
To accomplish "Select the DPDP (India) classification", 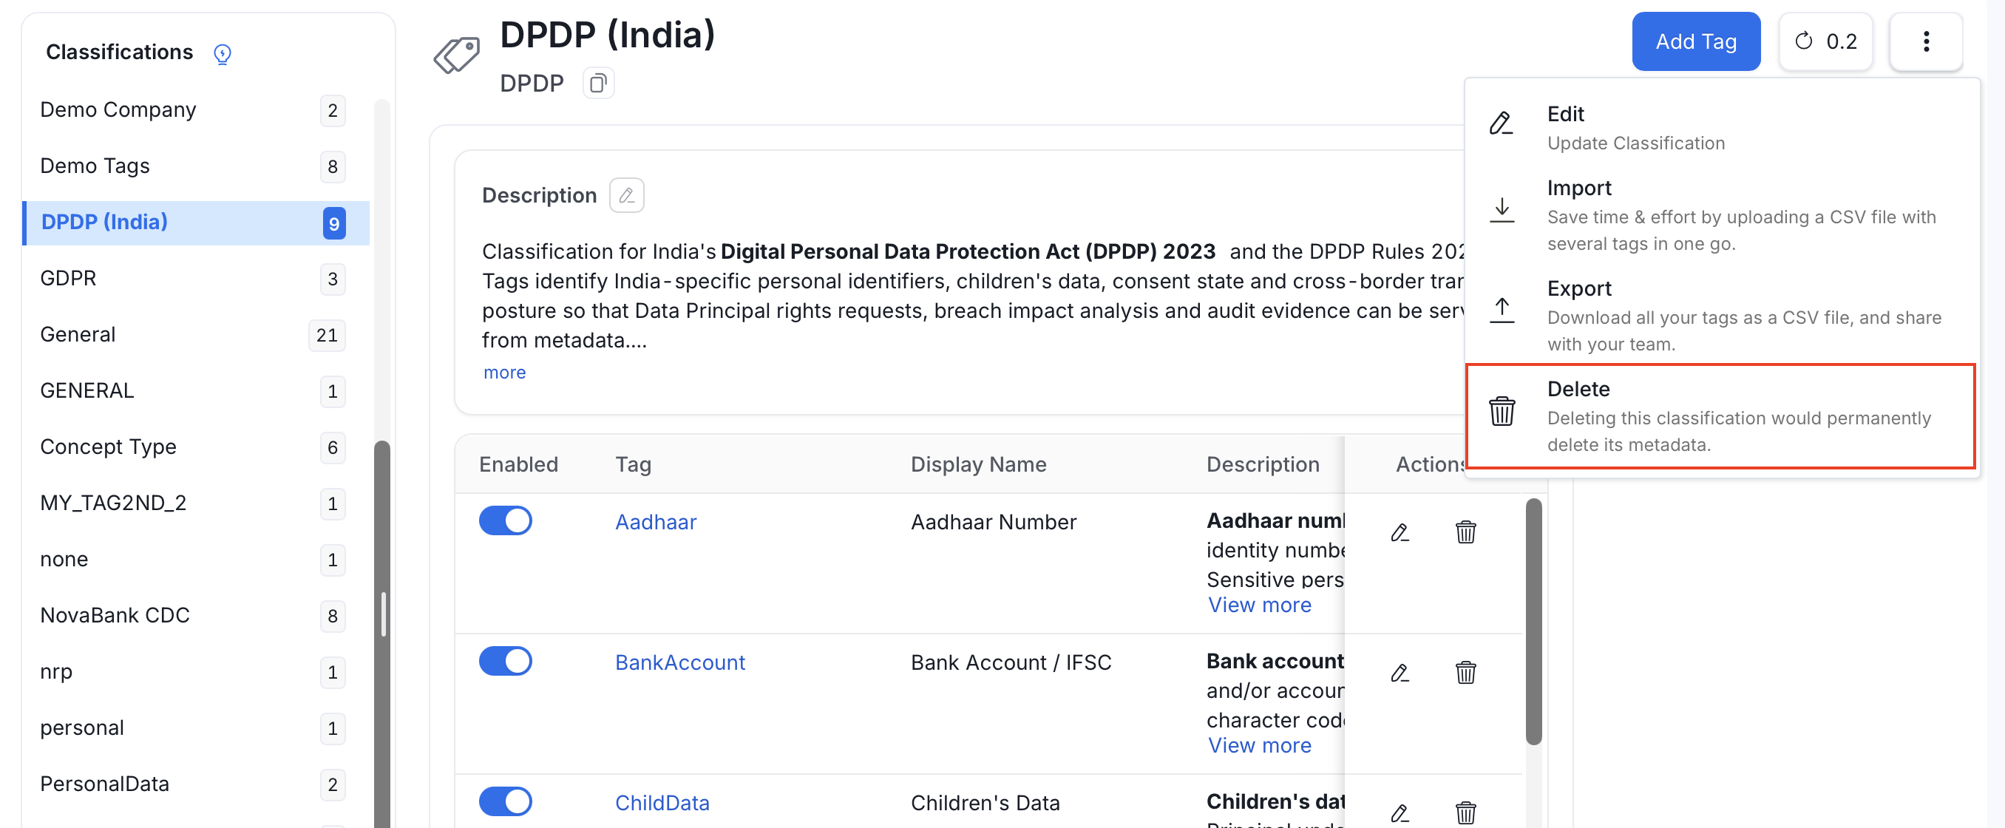I will pyautogui.click(x=194, y=223).
